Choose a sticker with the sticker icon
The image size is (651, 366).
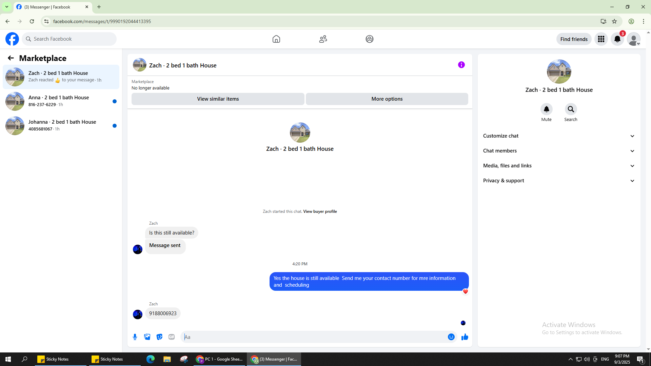tap(159, 337)
